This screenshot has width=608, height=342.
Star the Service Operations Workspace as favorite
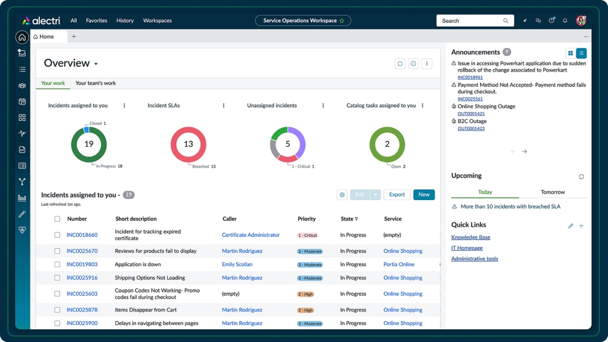click(342, 21)
